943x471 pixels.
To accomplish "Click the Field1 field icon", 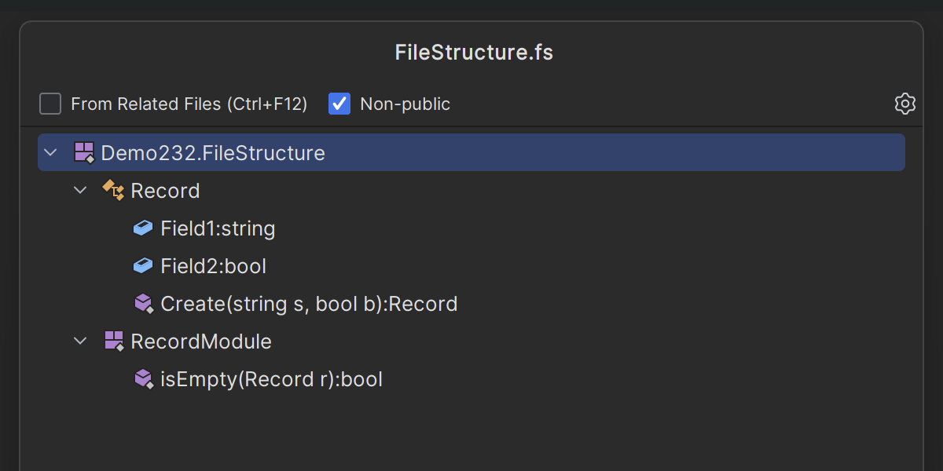I will point(143,228).
